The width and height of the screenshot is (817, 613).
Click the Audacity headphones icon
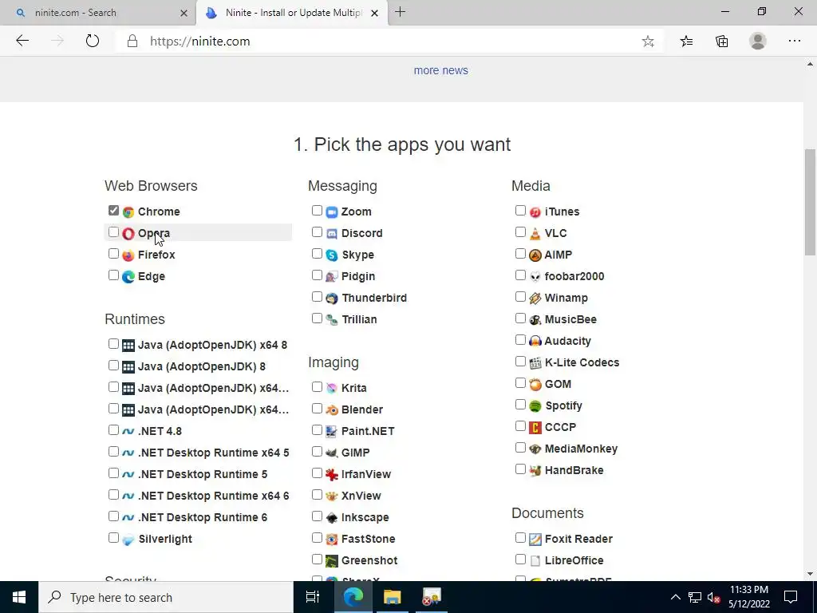[x=535, y=342]
